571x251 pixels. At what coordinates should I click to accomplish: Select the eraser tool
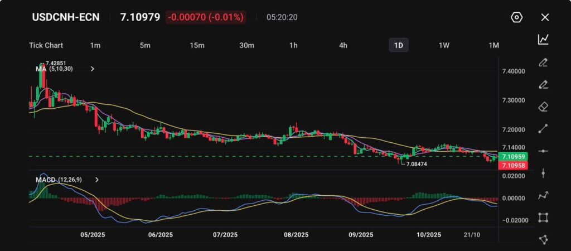click(x=543, y=107)
